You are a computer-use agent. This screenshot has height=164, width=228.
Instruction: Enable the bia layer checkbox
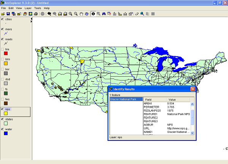tap(3, 49)
